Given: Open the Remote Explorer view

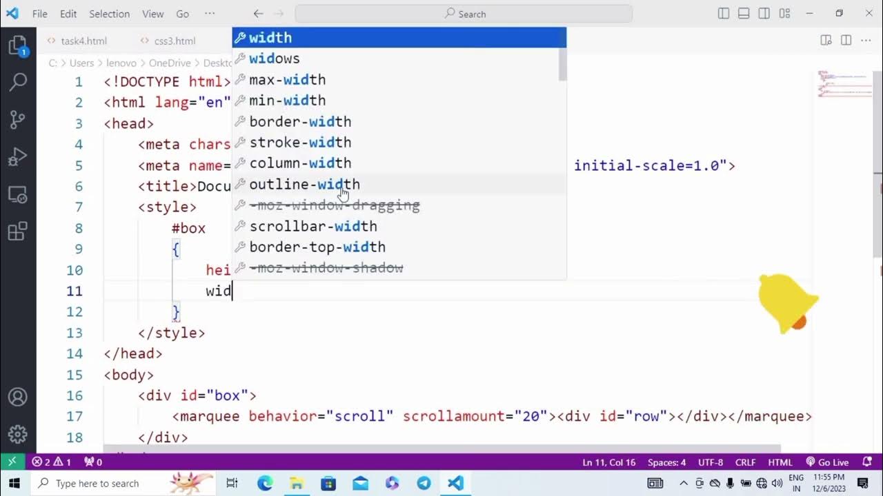Looking at the screenshot, I should coord(18,194).
